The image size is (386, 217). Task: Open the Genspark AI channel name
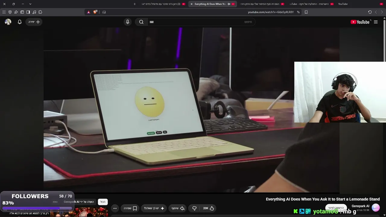point(360,206)
